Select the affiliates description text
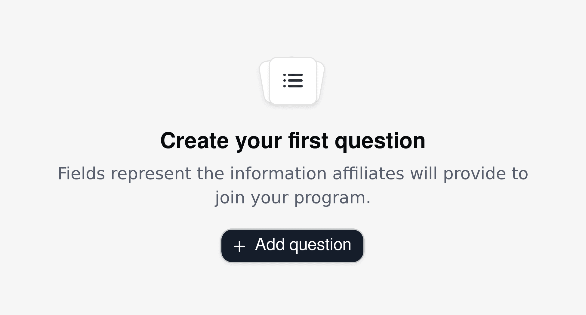This screenshot has width=586, height=315. (293, 185)
